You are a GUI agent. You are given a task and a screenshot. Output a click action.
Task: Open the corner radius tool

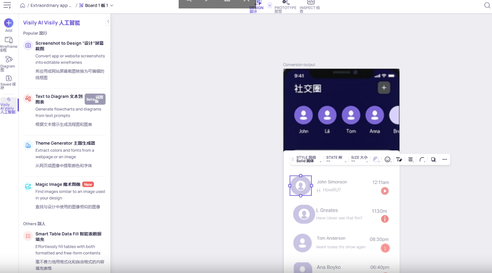422,159
